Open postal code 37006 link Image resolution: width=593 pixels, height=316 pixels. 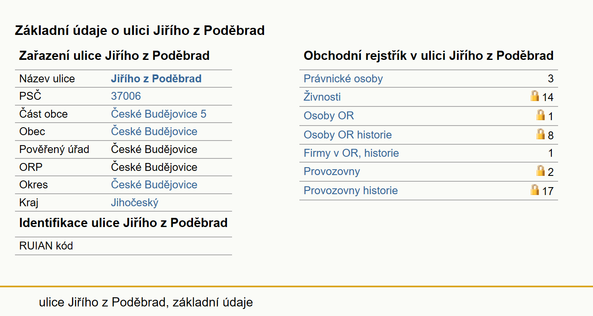[126, 96]
